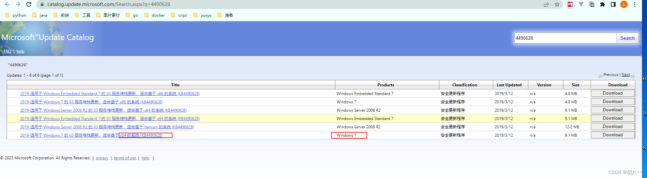This screenshot has height=178, width=647.
Task: Go back to the previous page
Action: [x=7, y=4]
